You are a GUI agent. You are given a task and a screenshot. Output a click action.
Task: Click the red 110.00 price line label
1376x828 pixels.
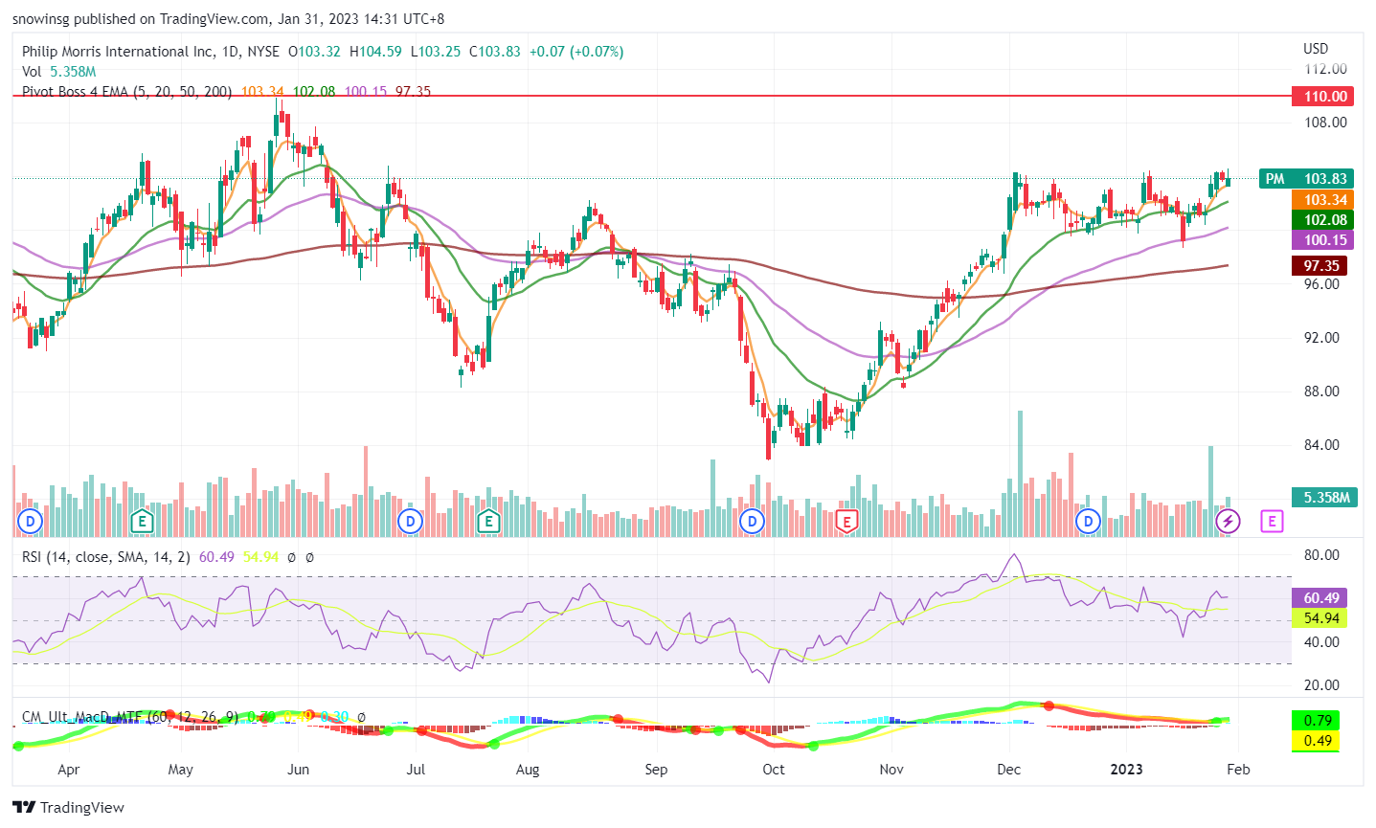click(1321, 96)
